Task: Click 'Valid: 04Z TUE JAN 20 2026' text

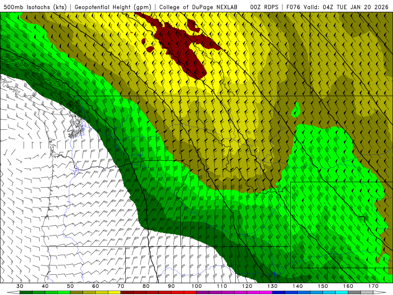Action: tap(347, 7)
